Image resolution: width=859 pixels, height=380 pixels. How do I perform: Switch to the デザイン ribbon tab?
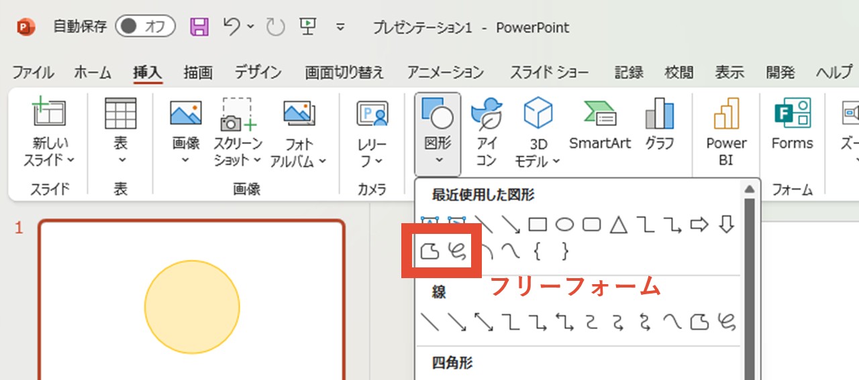click(258, 72)
